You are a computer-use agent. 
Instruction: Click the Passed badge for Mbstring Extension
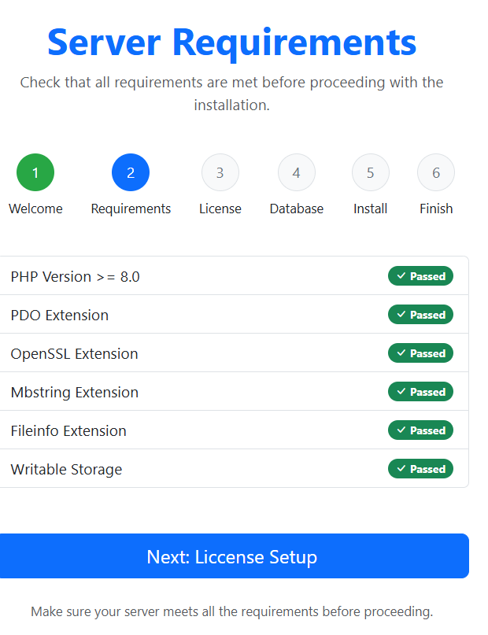(420, 391)
